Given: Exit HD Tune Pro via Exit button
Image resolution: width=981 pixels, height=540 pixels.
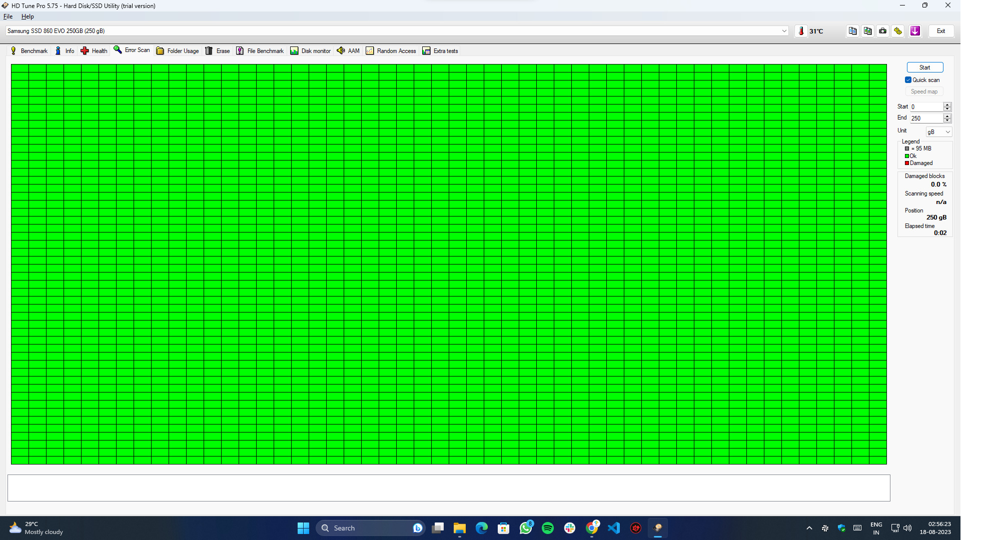Looking at the screenshot, I should coord(941,31).
